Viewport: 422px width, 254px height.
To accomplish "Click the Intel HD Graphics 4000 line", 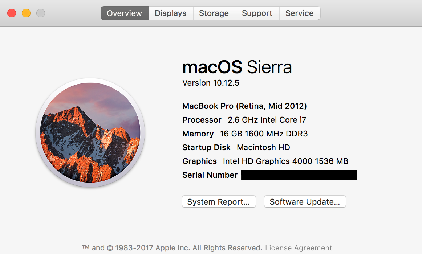I will pos(265,161).
